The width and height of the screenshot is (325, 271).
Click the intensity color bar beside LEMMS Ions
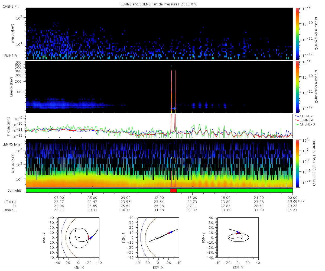point(297,163)
